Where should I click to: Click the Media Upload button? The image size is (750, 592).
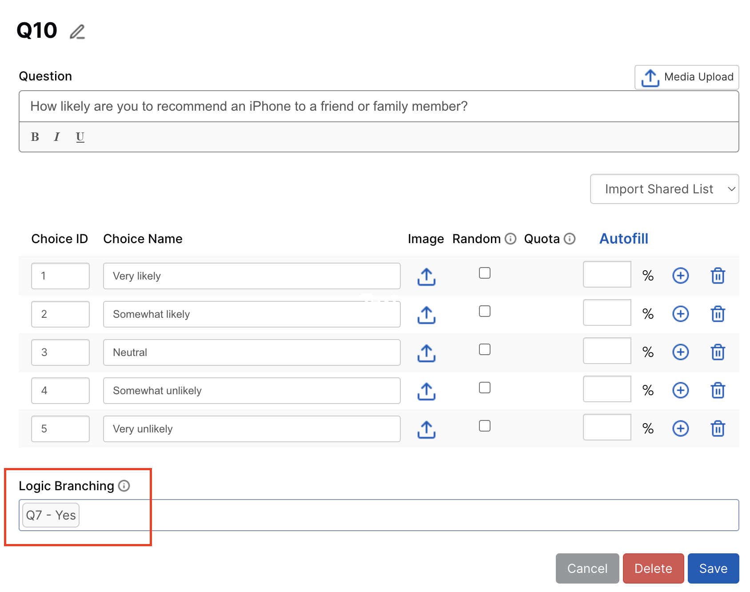pyautogui.click(x=686, y=77)
